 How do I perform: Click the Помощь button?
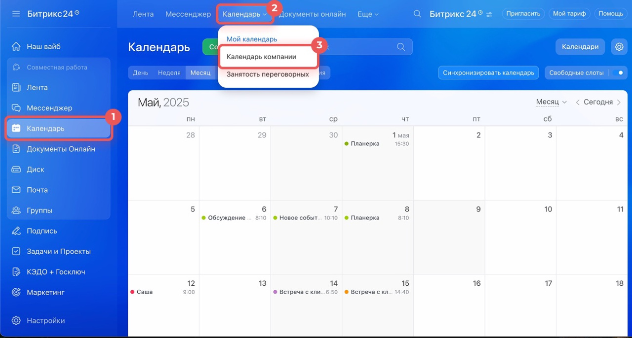pyautogui.click(x=611, y=14)
